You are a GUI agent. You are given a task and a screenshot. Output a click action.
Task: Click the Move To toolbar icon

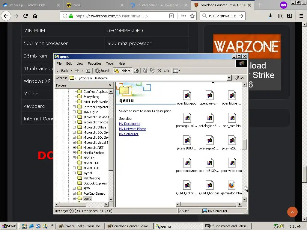click(x=145, y=71)
